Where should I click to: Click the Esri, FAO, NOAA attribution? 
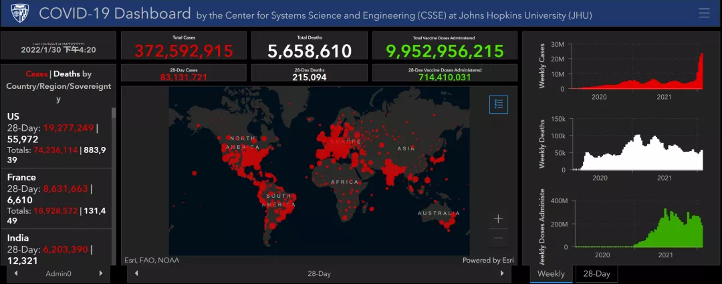(x=152, y=260)
